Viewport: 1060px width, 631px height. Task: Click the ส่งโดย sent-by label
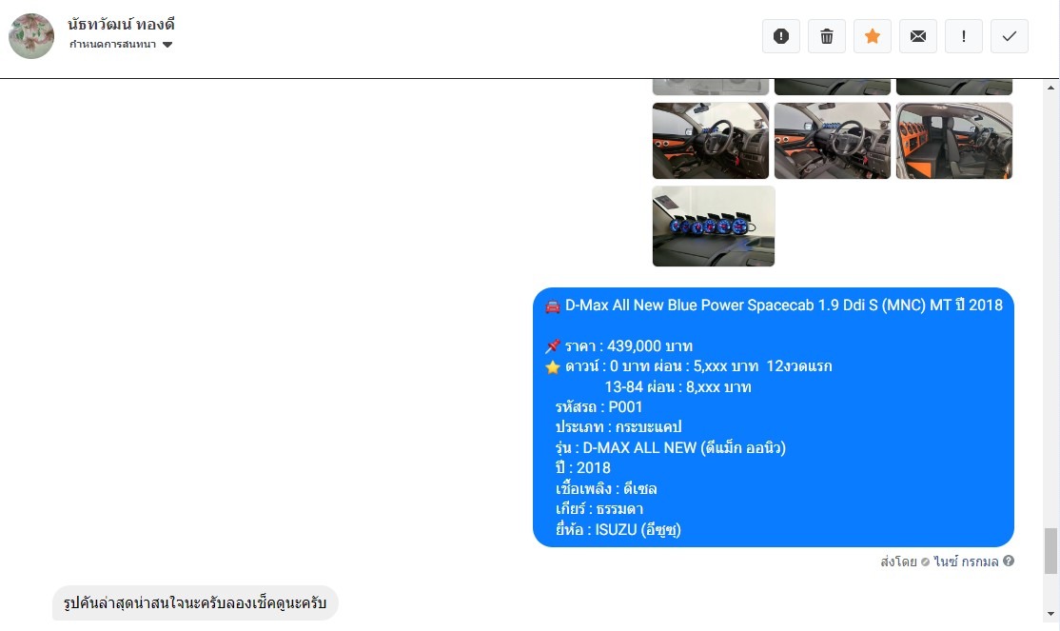(898, 562)
